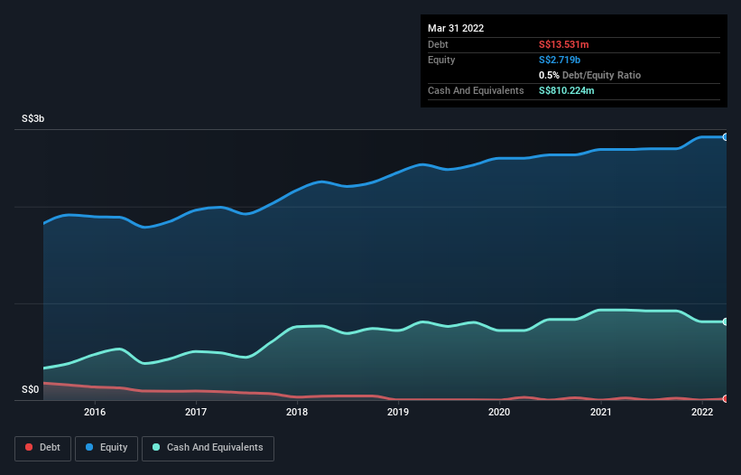This screenshot has width=741, height=475.
Task: Select the Equity endpoint marker on chart
Action: pos(726,137)
